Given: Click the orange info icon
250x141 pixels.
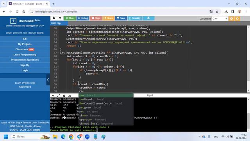Looking at the screenshot, I should 231,18.
